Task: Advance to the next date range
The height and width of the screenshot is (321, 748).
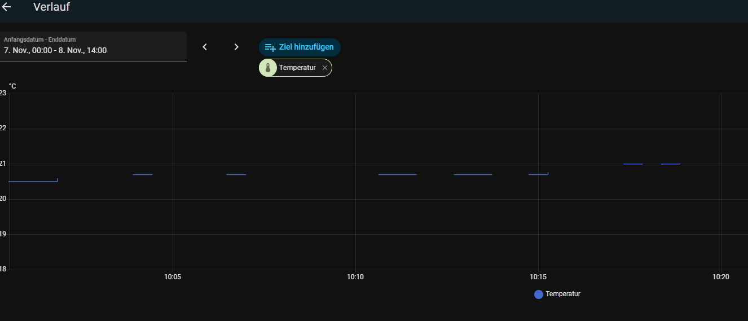Action: tap(236, 47)
